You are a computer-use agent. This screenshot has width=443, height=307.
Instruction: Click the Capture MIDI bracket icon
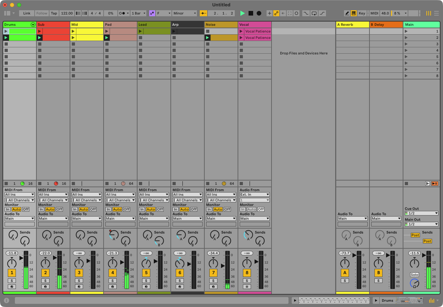[x=290, y=13]
